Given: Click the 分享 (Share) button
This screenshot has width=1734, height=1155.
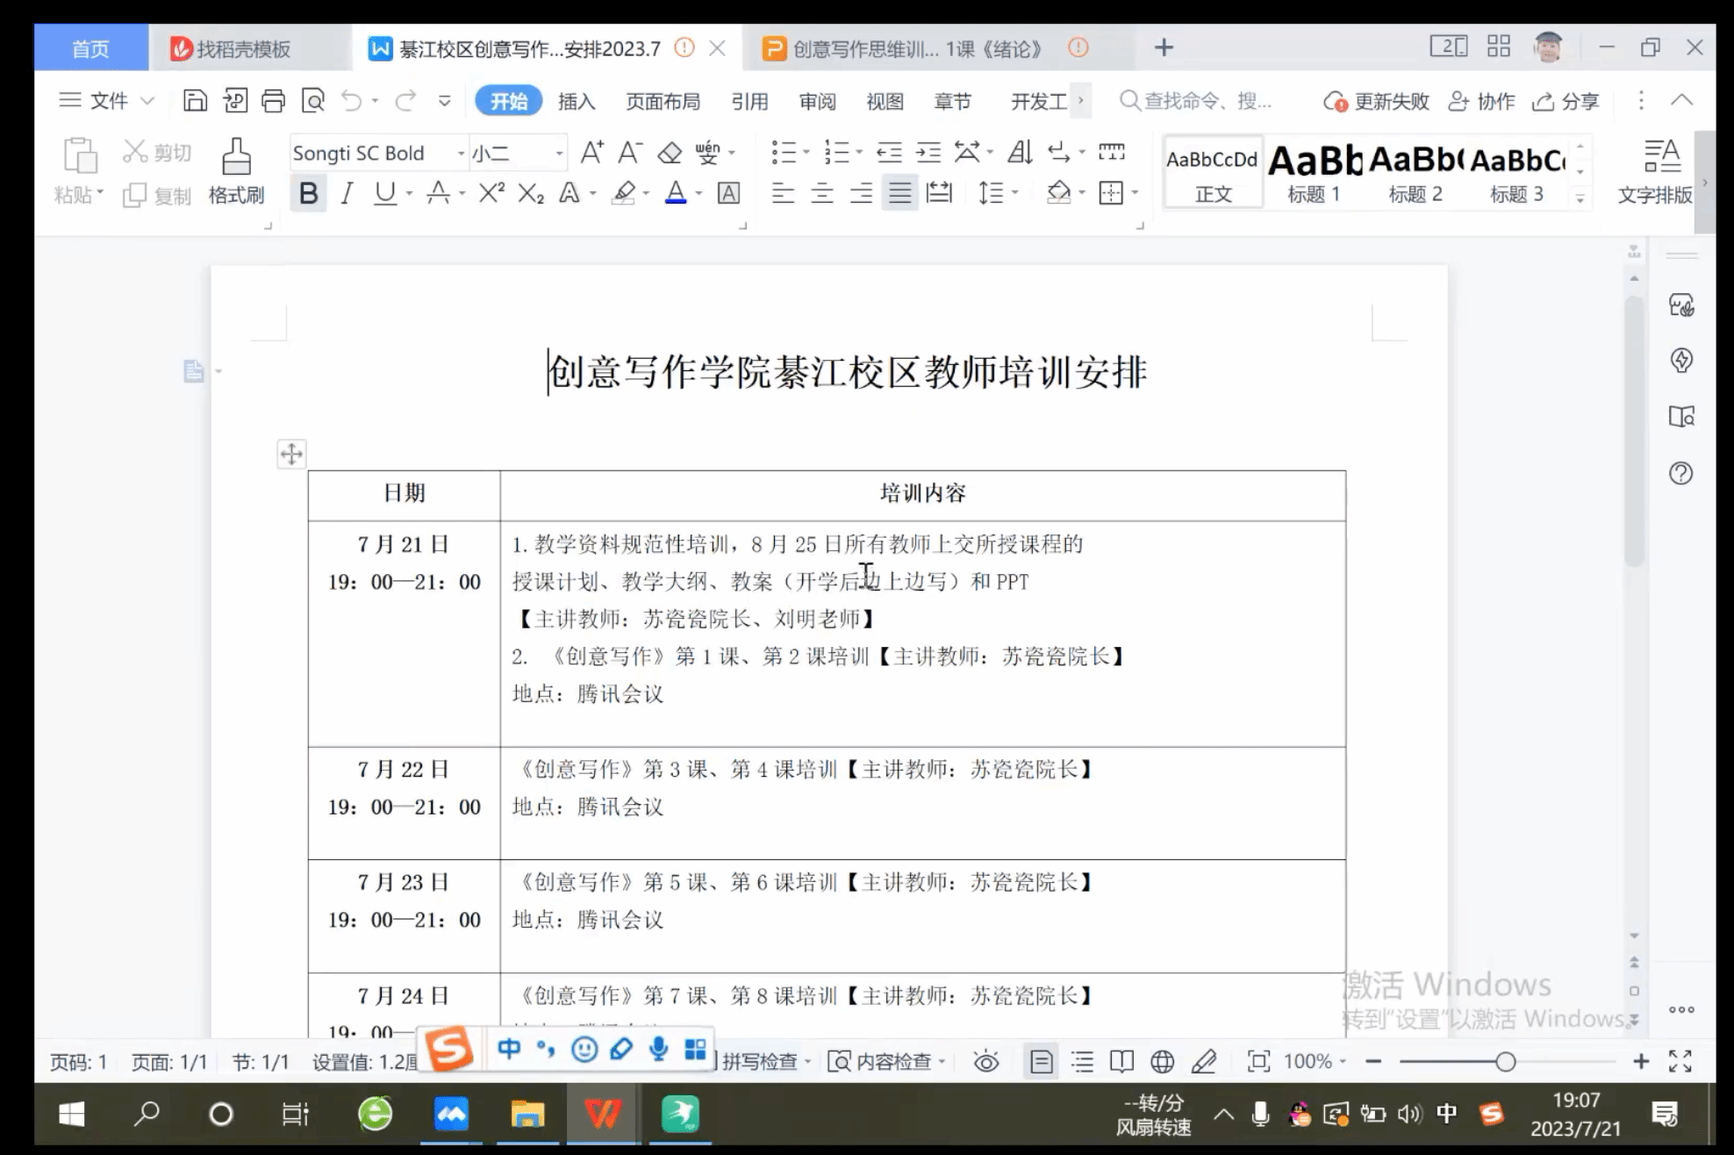Looking at the screenshot, I should pos(1566,102).
